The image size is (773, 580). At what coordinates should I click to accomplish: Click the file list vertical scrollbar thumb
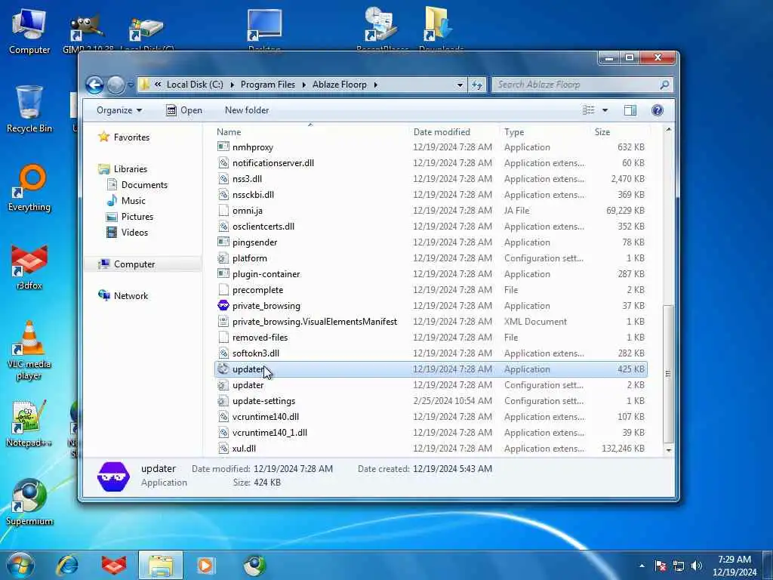669,373
